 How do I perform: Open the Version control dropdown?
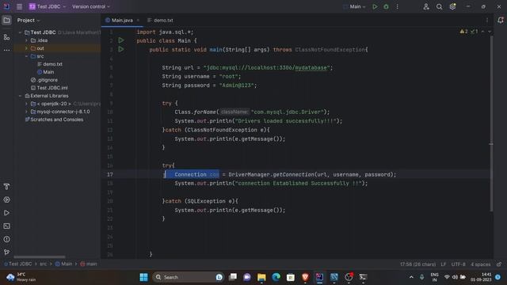[x=91, y=6]
